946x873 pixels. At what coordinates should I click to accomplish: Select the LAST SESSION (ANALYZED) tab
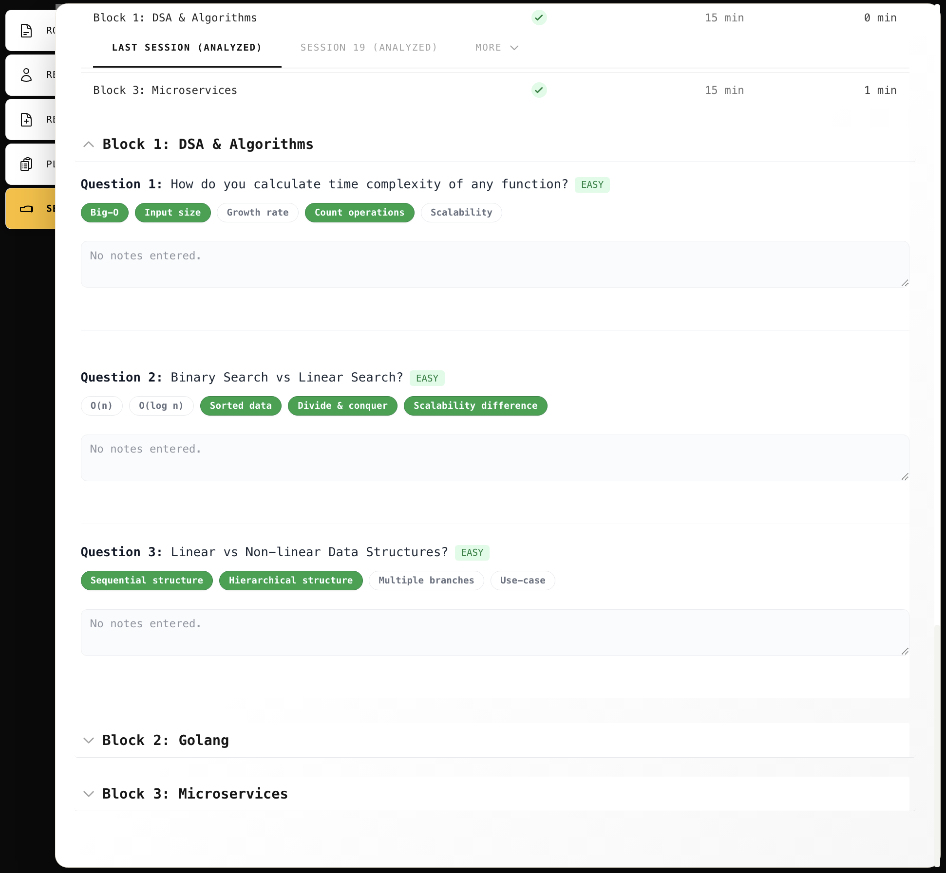187,47
